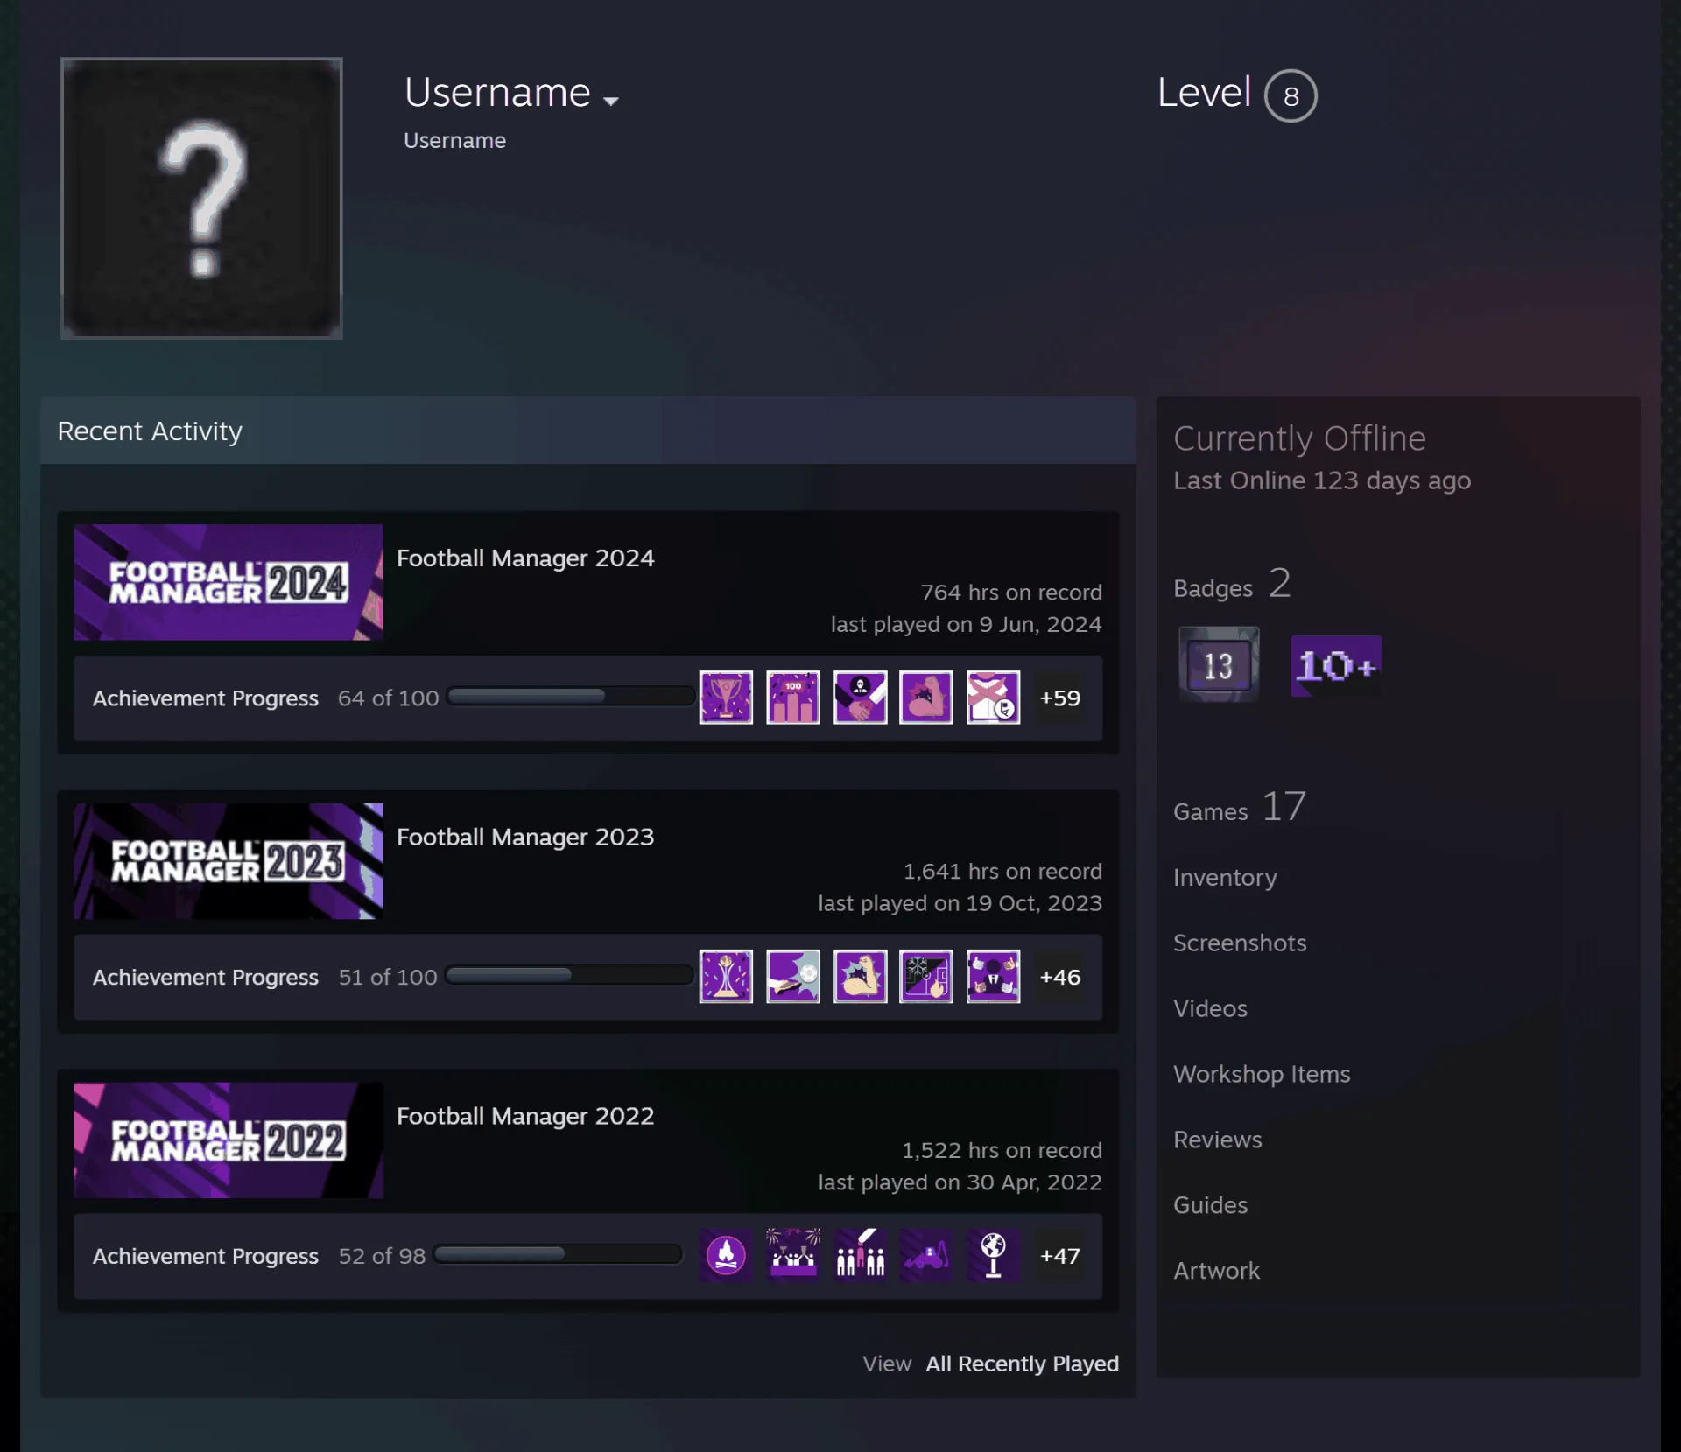This screenshot has height=1452, width=1681.
Task: Click the flexed arm achievement icon in Football Manager 2024 row
Action: coord(926,698)
